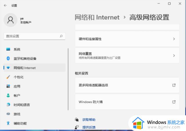
Task: Click the 获取帮助 link
Action: pyautogui.click(x=89, y=120)
